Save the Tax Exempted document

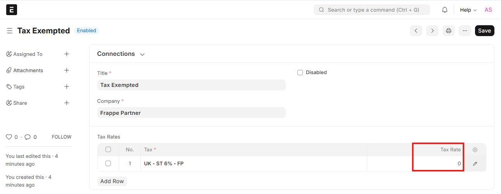pos(484,31)
